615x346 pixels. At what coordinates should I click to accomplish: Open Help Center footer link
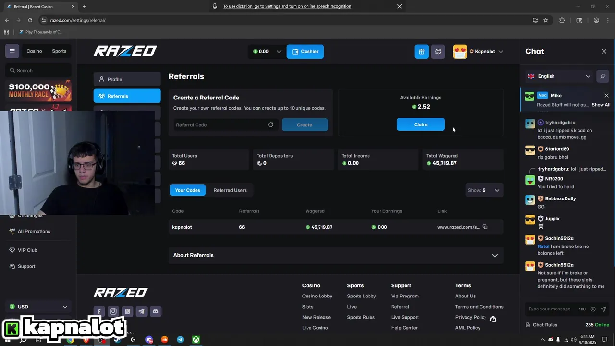[404, 328]
